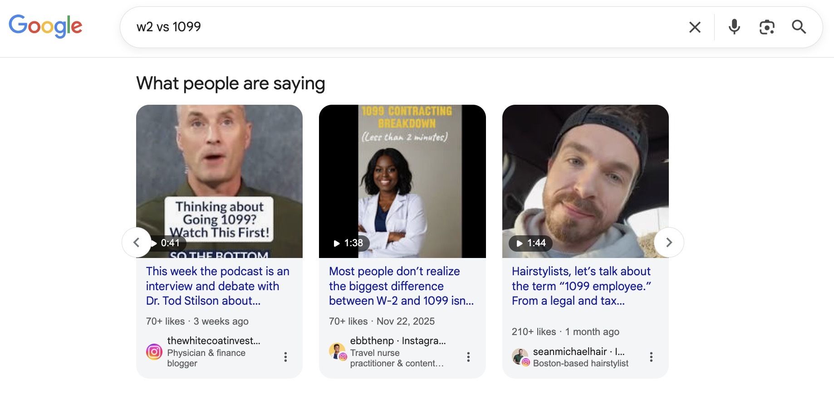The height and width of the screenshot is (399, 834).
Task: Submit search using the magnifying glass icon
Action: click(799, 27)
